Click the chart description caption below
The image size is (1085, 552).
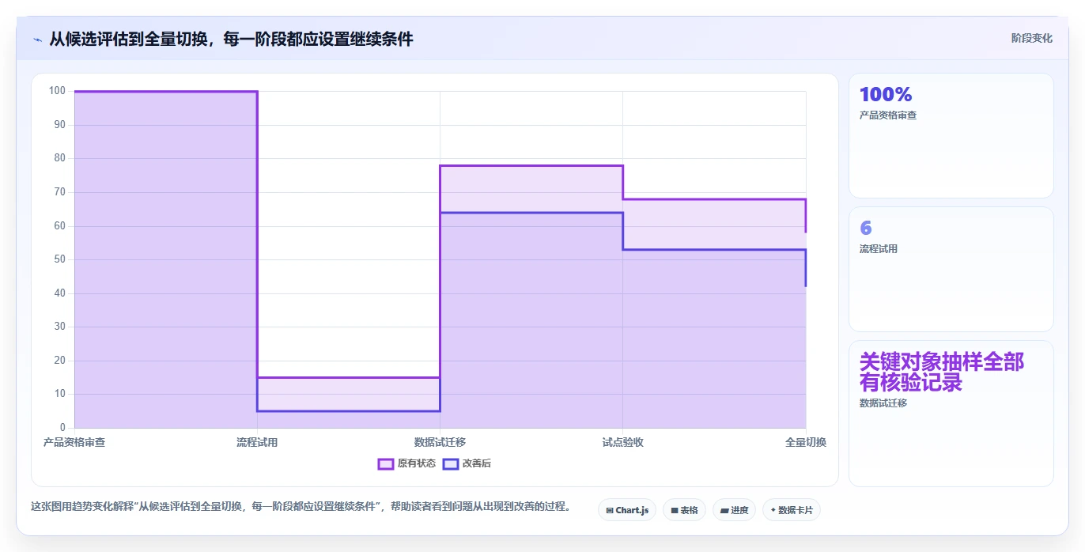click(301, 506)
